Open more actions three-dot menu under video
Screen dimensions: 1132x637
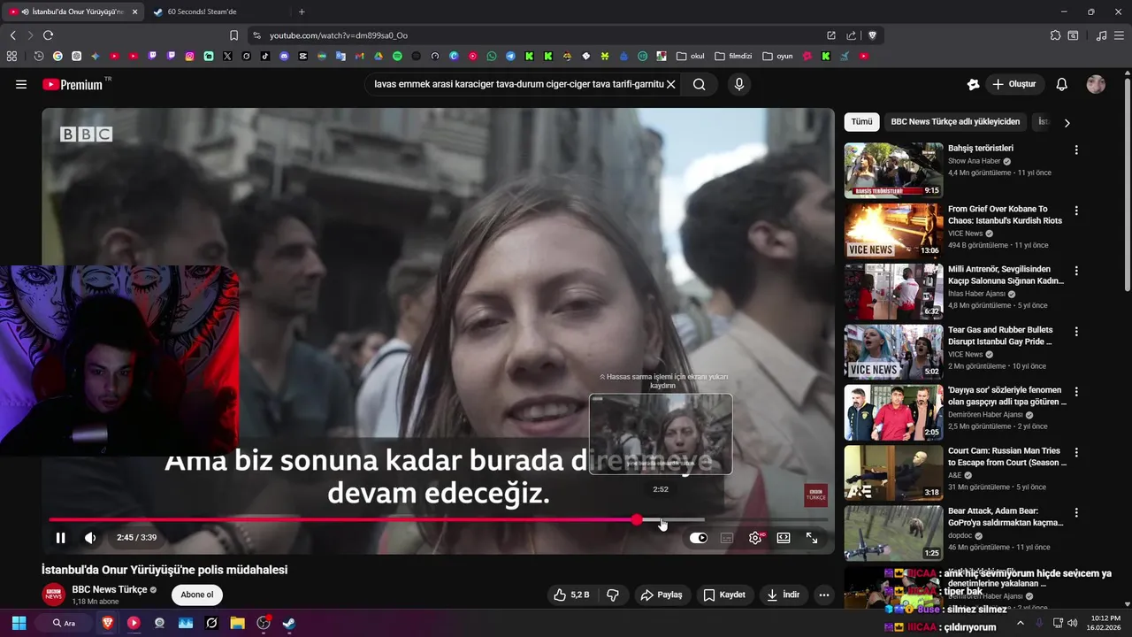pyautogui.click(x=824, y=595)
